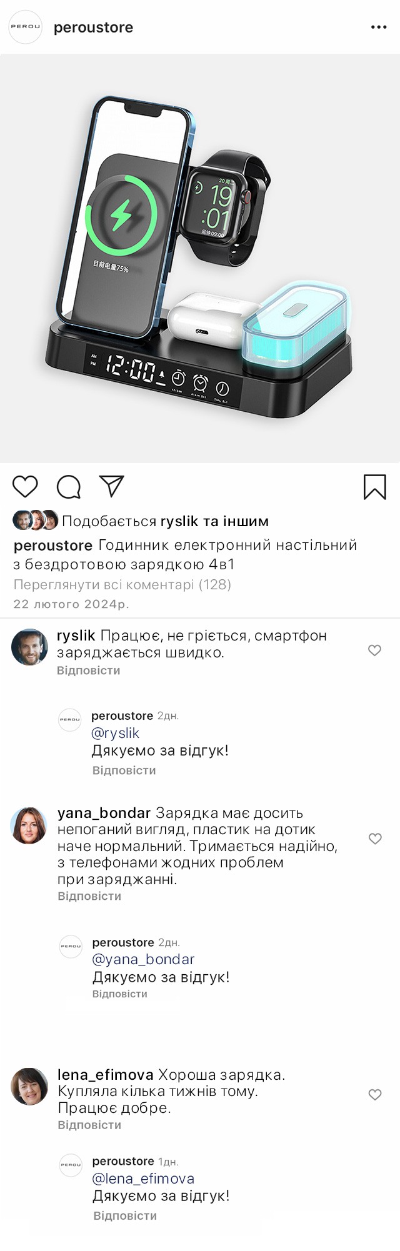400x1251 pixels.
Task: Open the comment bubble icon under post
Action: [x=69, y=487]
